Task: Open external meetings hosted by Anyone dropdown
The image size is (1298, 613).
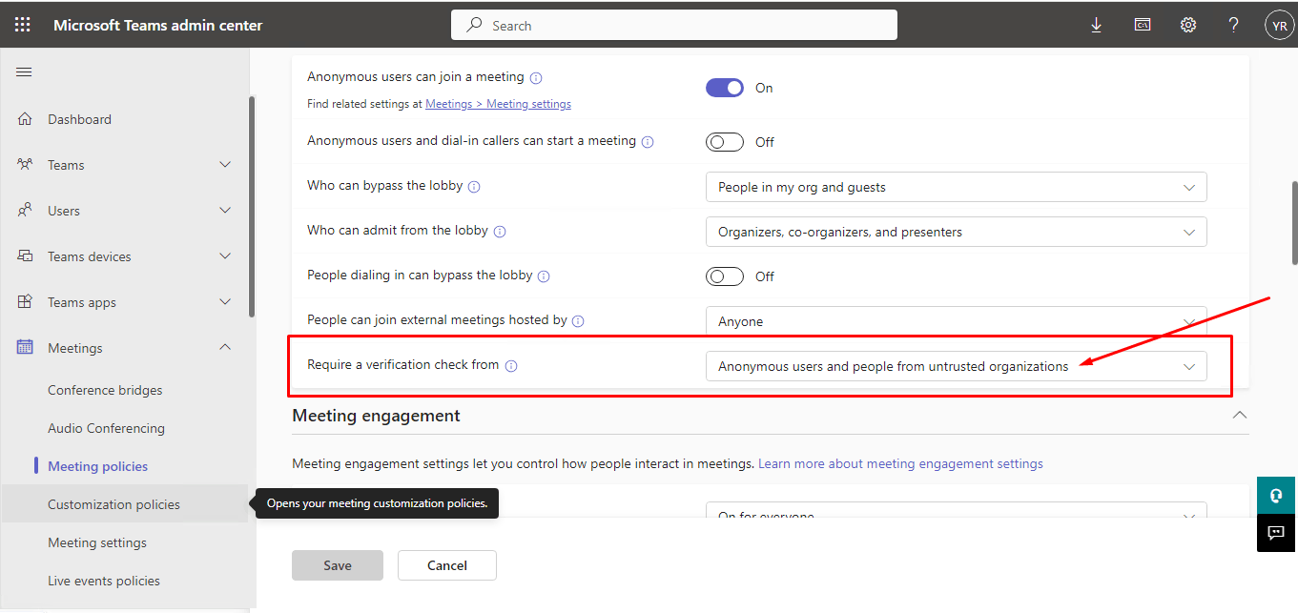Action: coord(956,321)
